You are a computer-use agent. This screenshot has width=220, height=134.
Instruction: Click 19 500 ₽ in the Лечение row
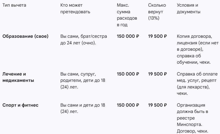(x=158, y=74)
